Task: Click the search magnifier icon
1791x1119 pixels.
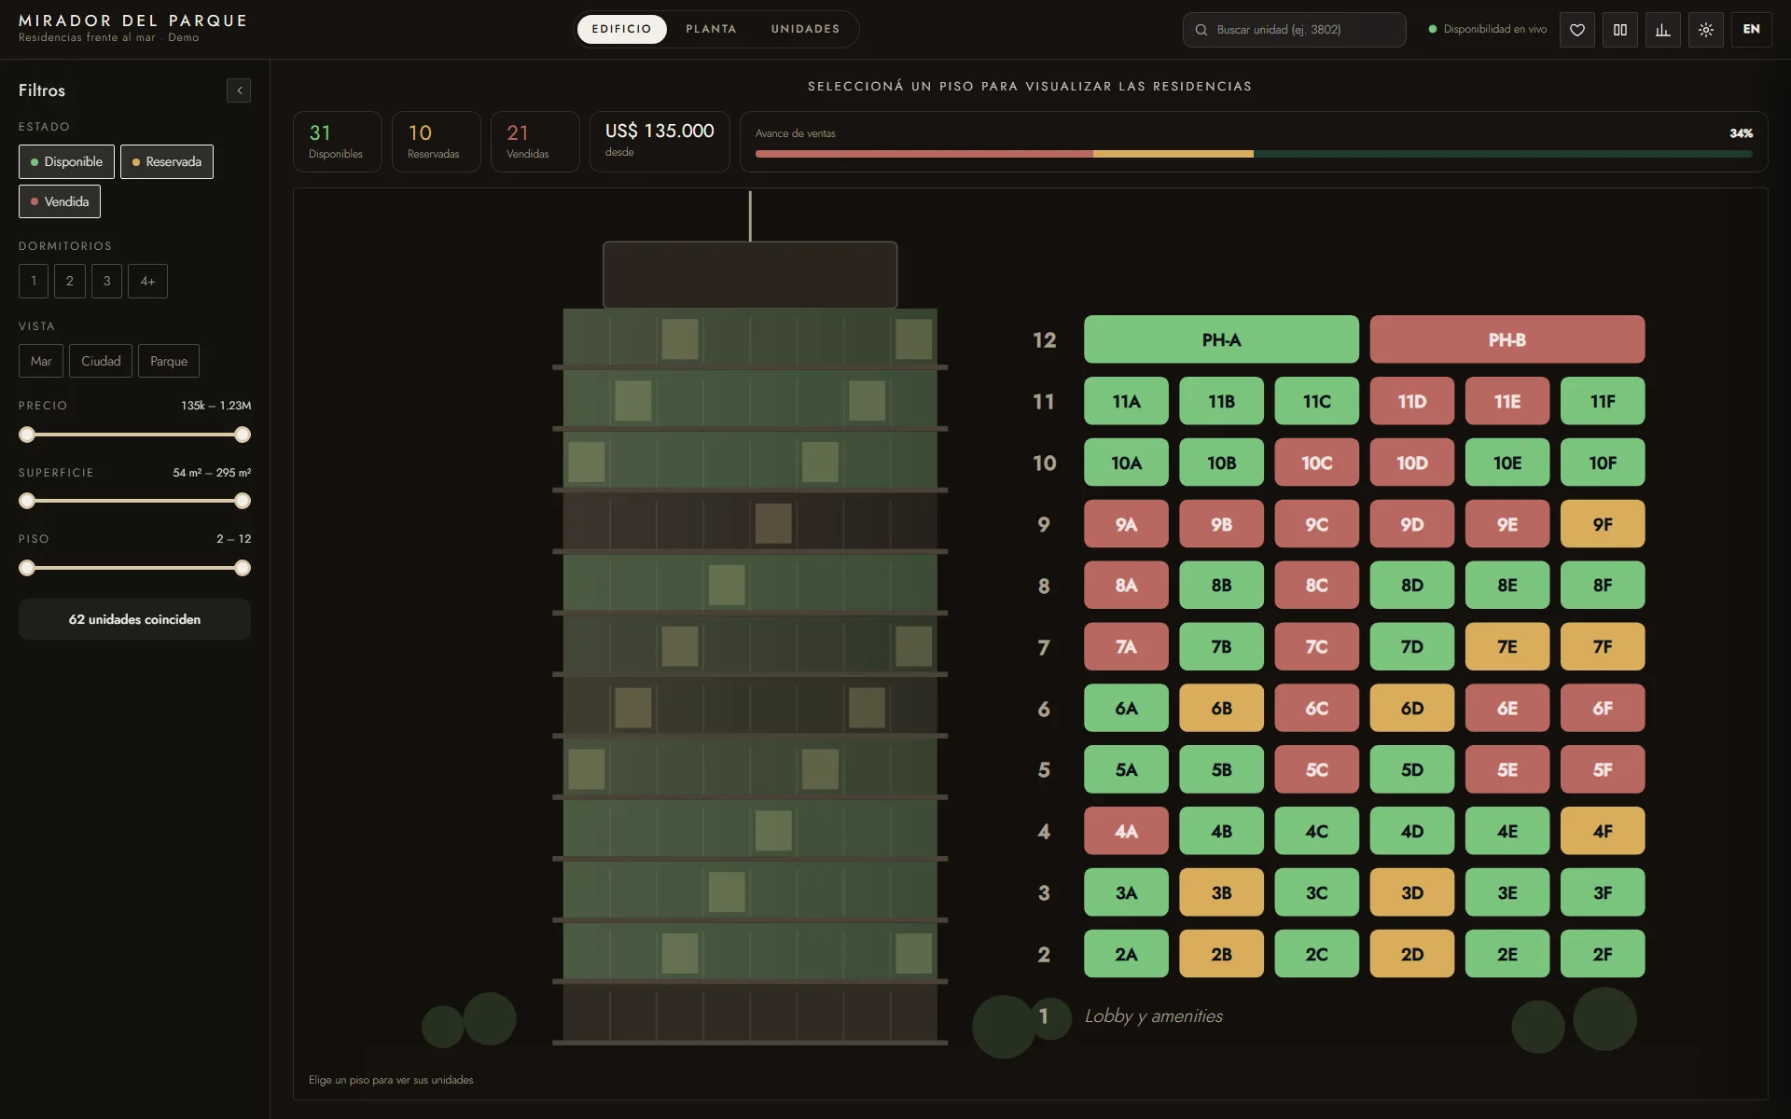Action: click(x=1201, y=30)
